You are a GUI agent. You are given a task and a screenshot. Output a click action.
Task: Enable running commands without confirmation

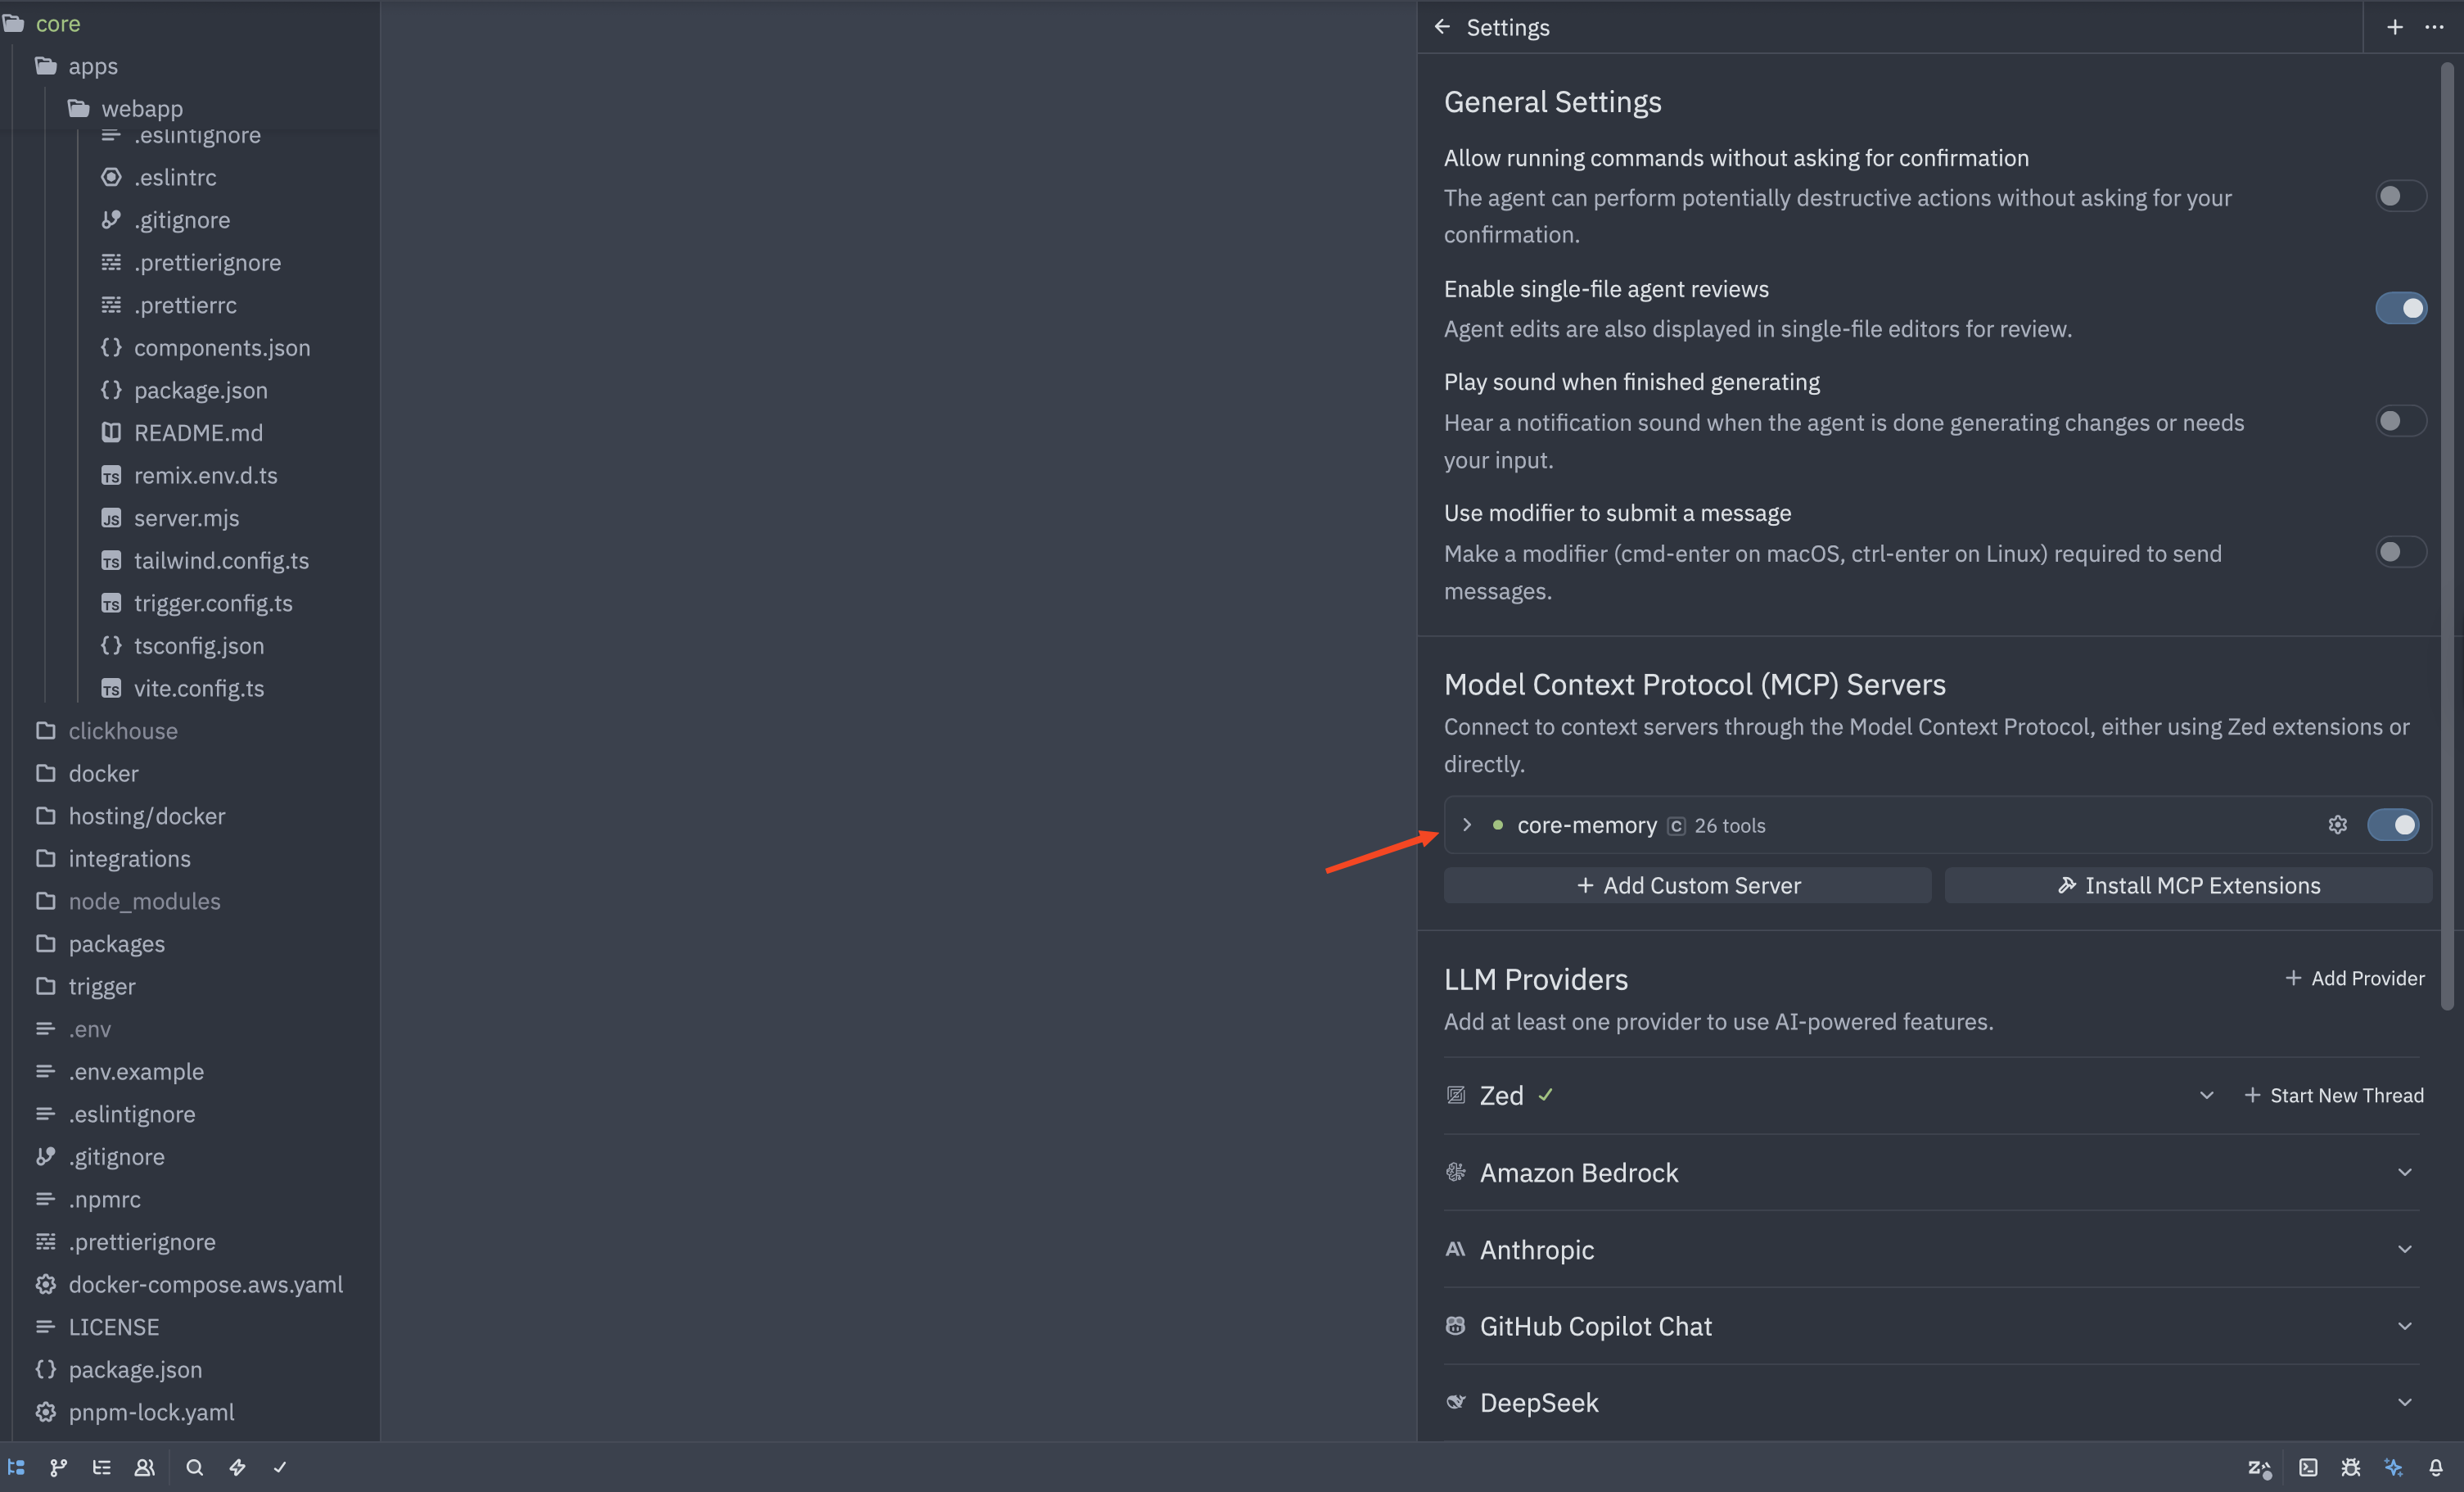tap(2400, 197)
